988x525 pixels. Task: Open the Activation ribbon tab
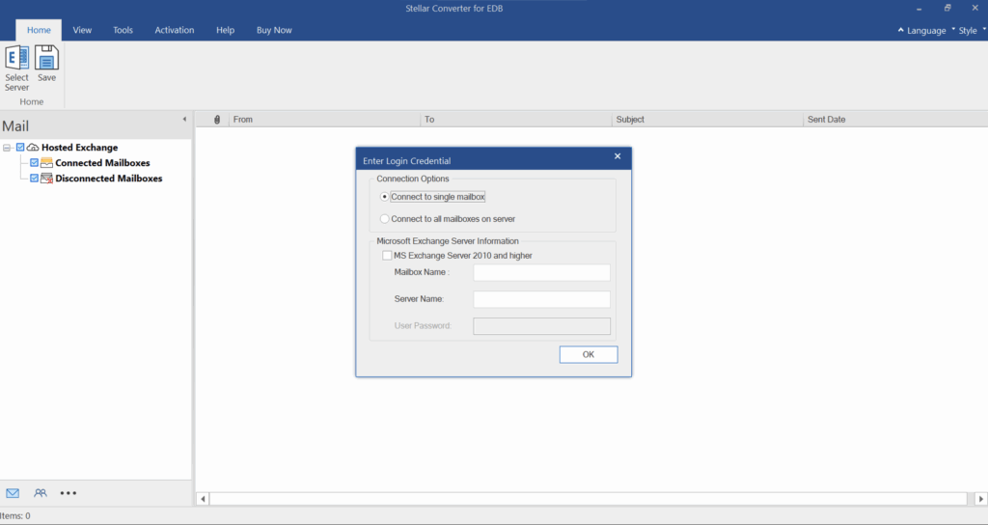pos(175,30)
